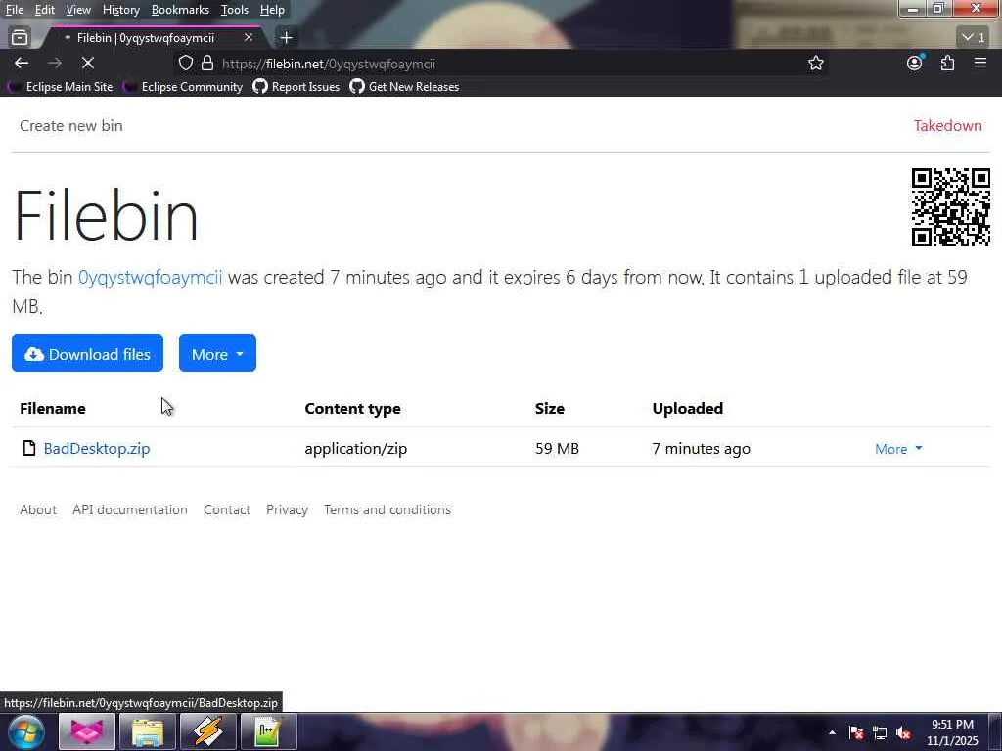Viewport: 1002px width, 751px height.
Task: Open the clock showing 9:51 PM
Action: (x=952, y=732)
